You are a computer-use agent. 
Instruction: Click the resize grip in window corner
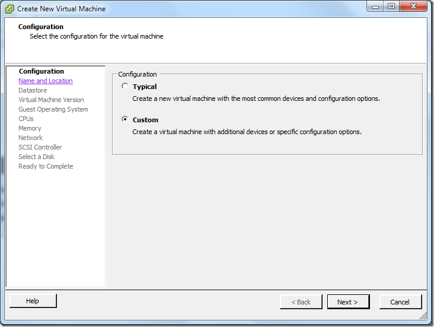pos(423,316)
